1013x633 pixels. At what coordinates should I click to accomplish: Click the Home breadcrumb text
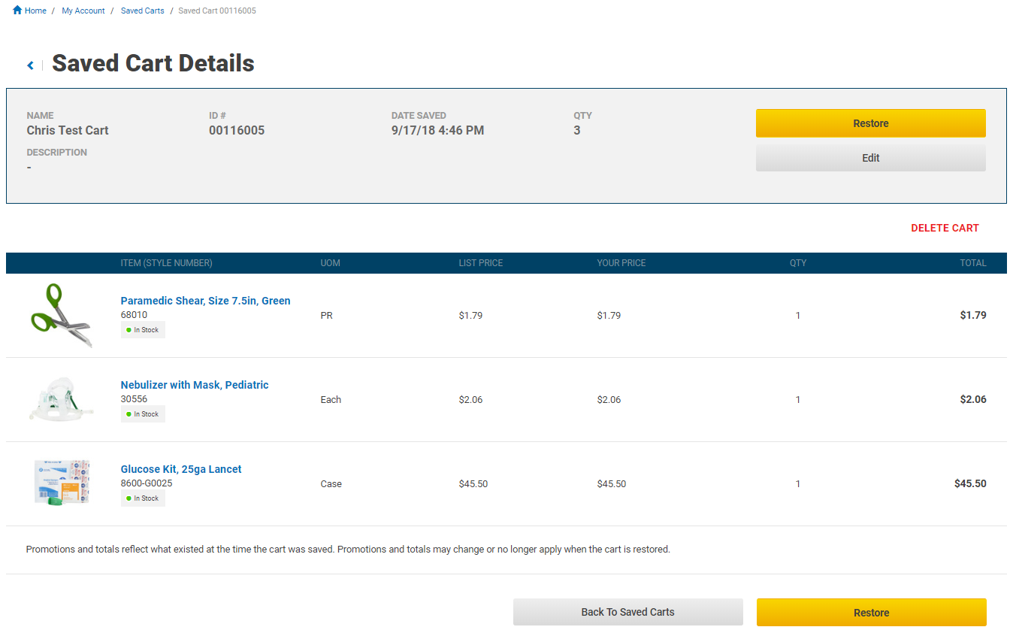(35, 11)
